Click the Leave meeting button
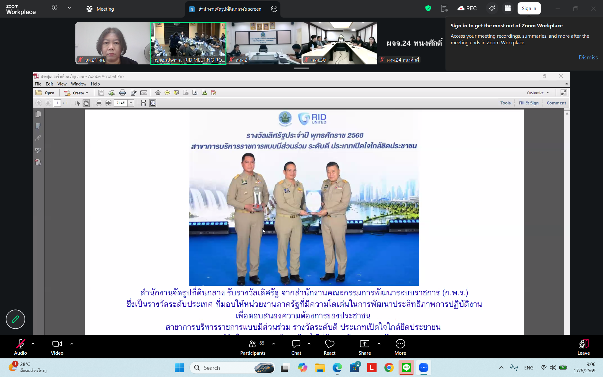Viewport: 603px width, 377px height. 584,347
